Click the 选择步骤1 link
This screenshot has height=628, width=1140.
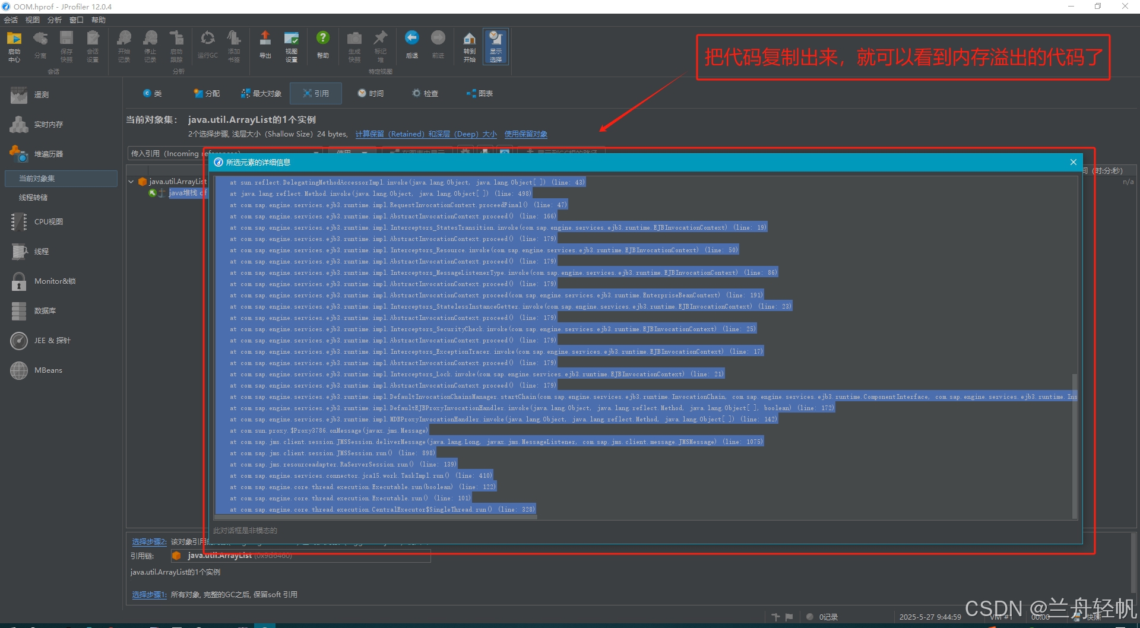[x=149, y=595]
